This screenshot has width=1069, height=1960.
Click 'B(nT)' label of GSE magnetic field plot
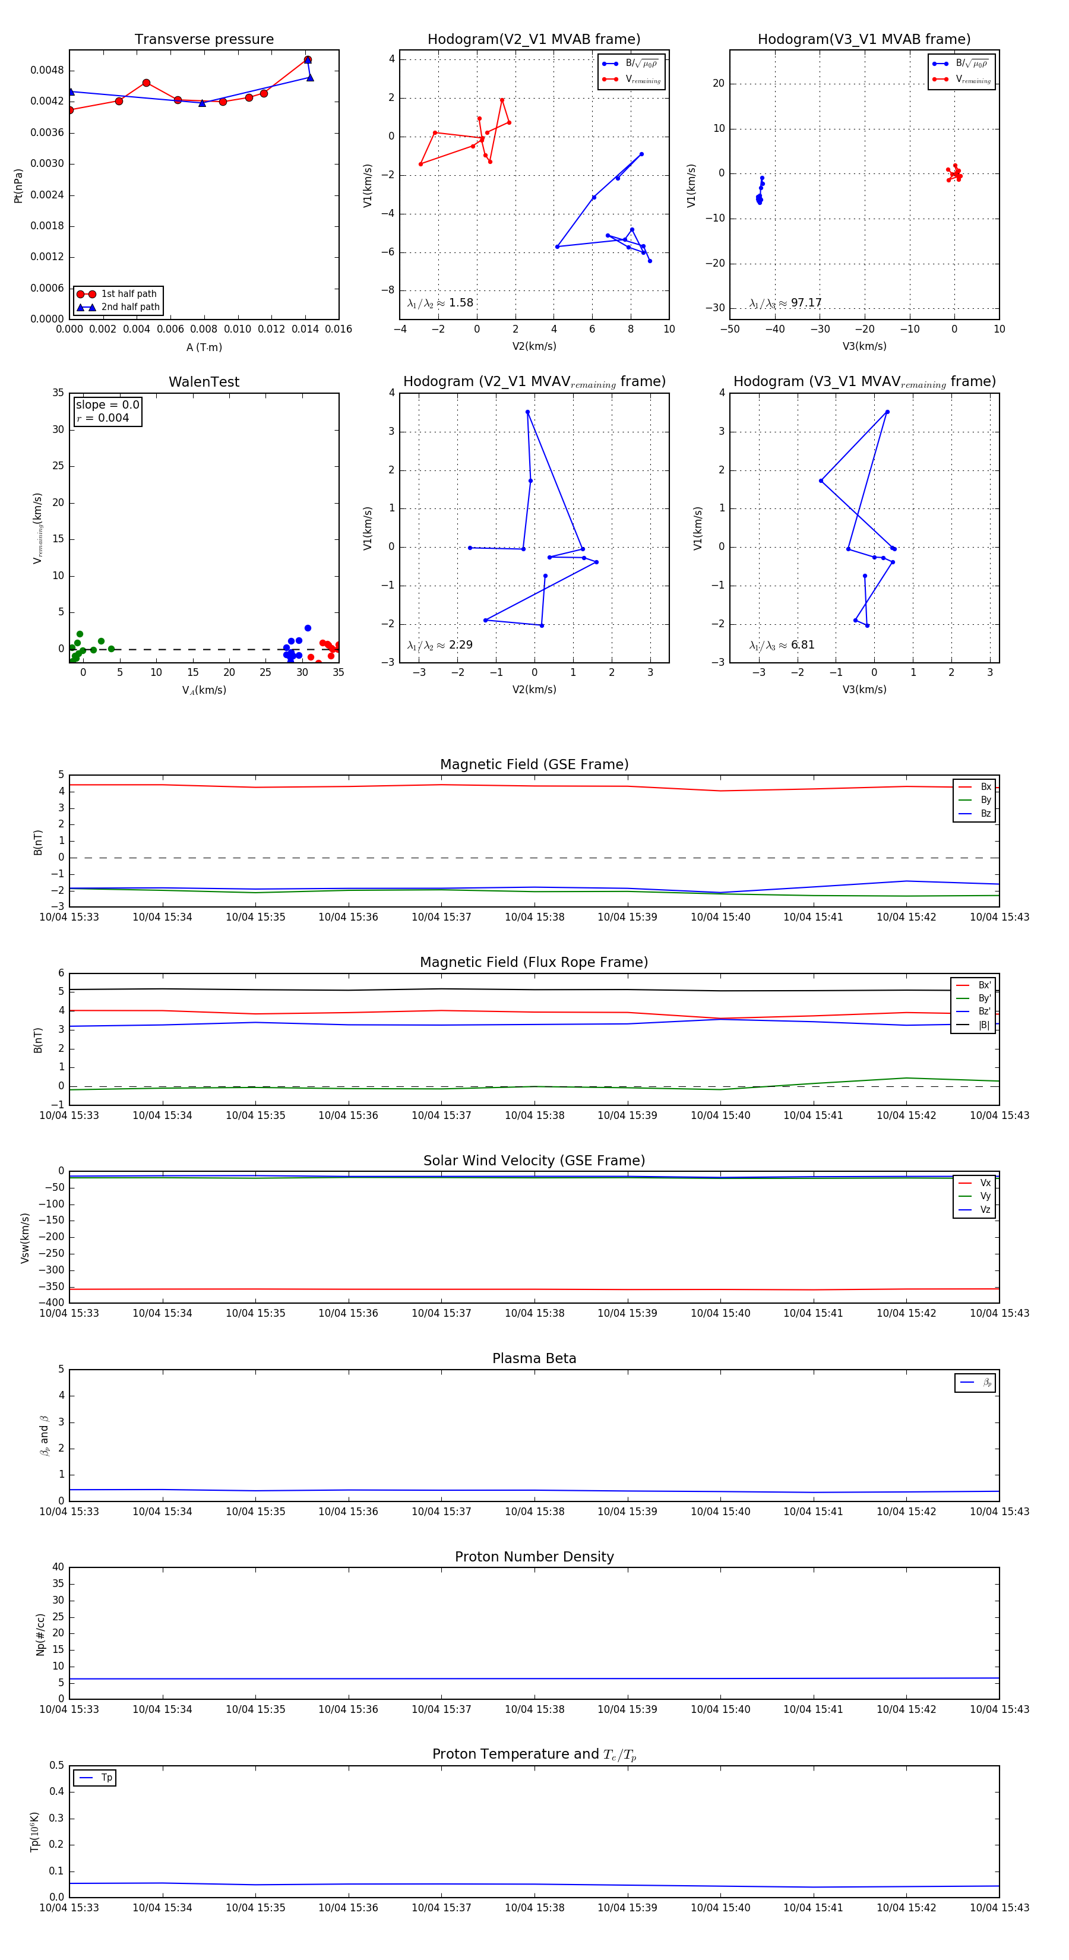click(x=37, y=842)
